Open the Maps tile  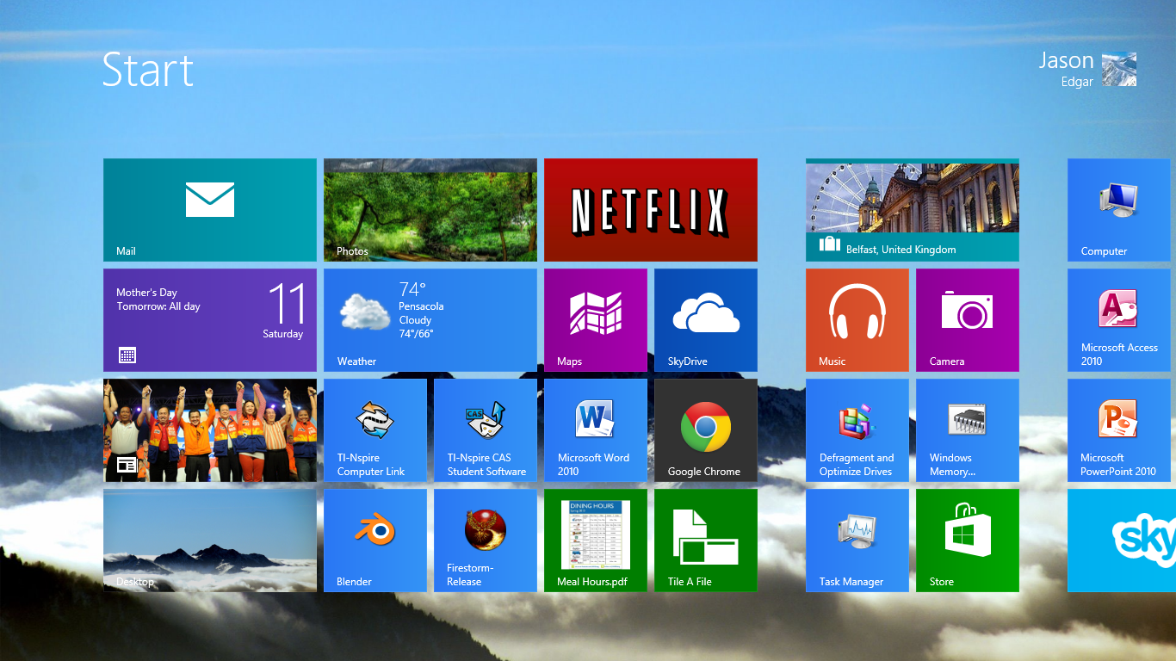[596, 320]
